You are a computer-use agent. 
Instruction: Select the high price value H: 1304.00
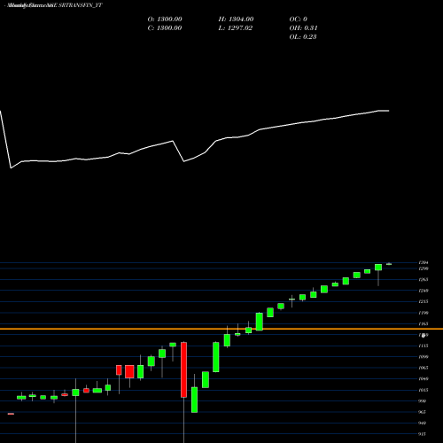[x=236, y=19]
